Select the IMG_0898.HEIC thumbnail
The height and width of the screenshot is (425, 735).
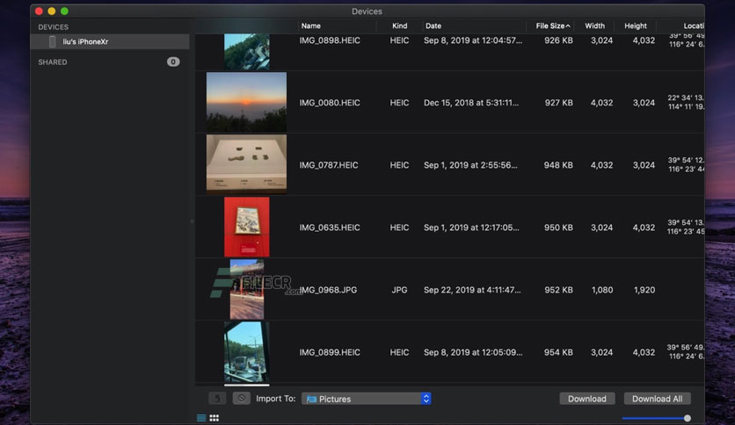coord(246,52)
